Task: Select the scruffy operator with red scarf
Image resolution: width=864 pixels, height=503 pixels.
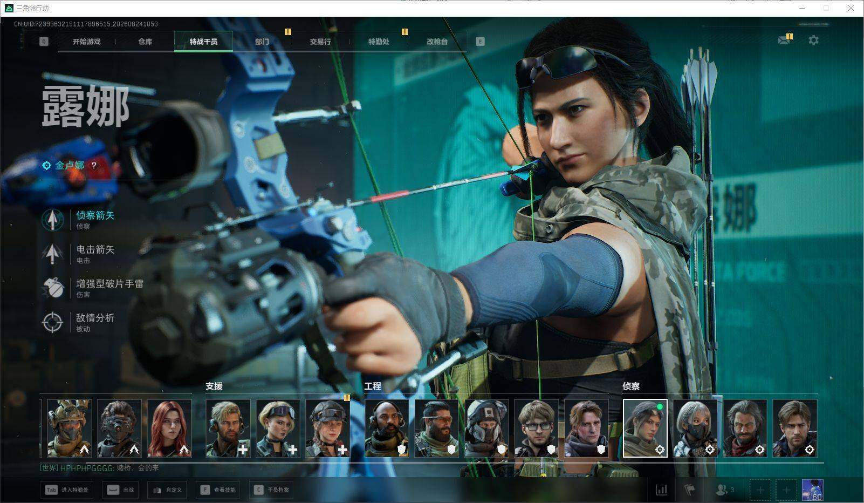Action: point(745,428)
